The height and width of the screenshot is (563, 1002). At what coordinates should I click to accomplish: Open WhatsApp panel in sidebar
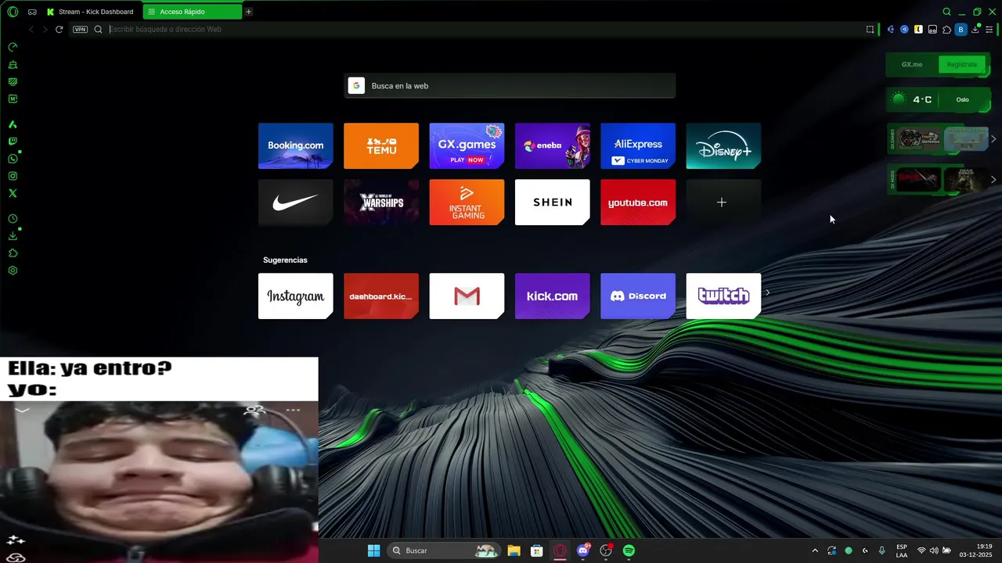tap(13, 159)
